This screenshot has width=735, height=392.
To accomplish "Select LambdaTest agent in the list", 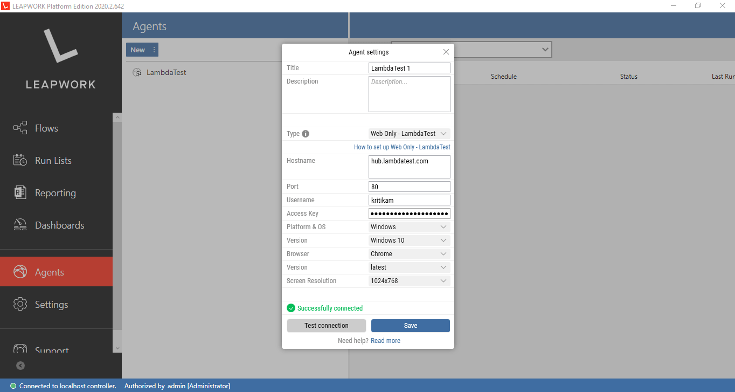I will (x=166, y=72).
